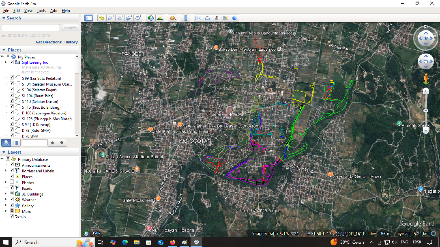440x247 pixels.
Task: Enable Photos layer checkbox
Action: 12,182
